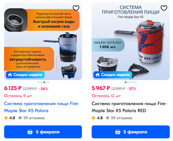Click the star rating icon of left product

point(6,118)
